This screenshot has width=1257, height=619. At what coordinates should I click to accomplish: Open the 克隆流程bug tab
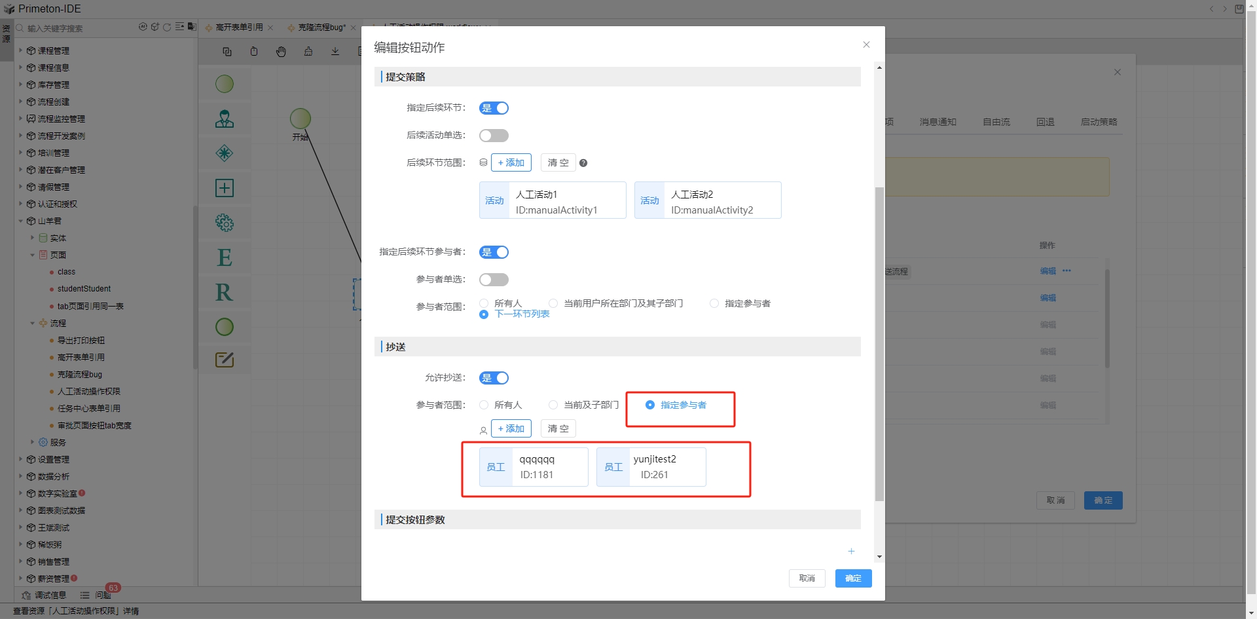[321, 28]
